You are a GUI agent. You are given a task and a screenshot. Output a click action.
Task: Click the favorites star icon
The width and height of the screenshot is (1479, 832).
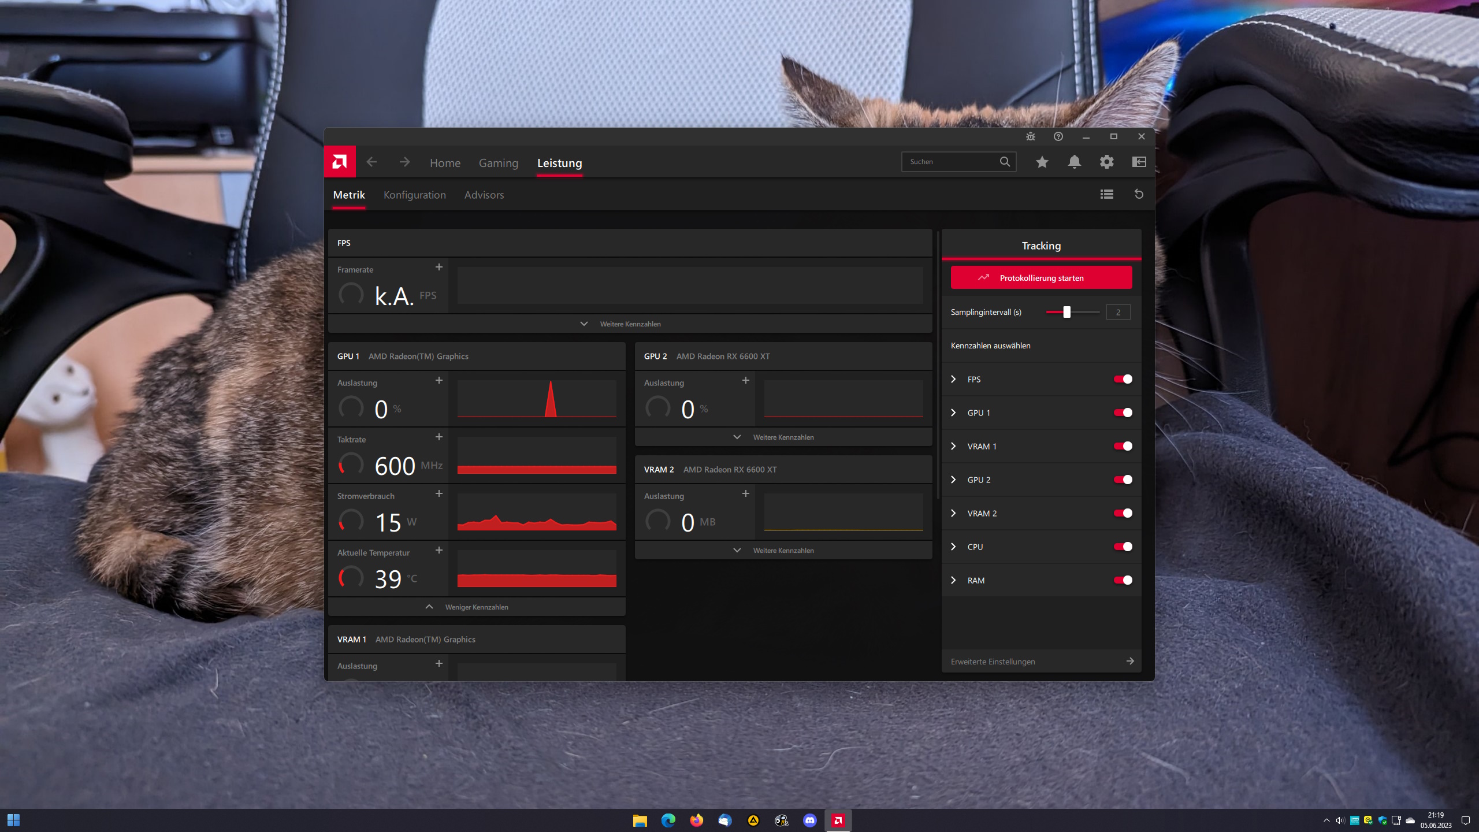[x=1042, y=162]
